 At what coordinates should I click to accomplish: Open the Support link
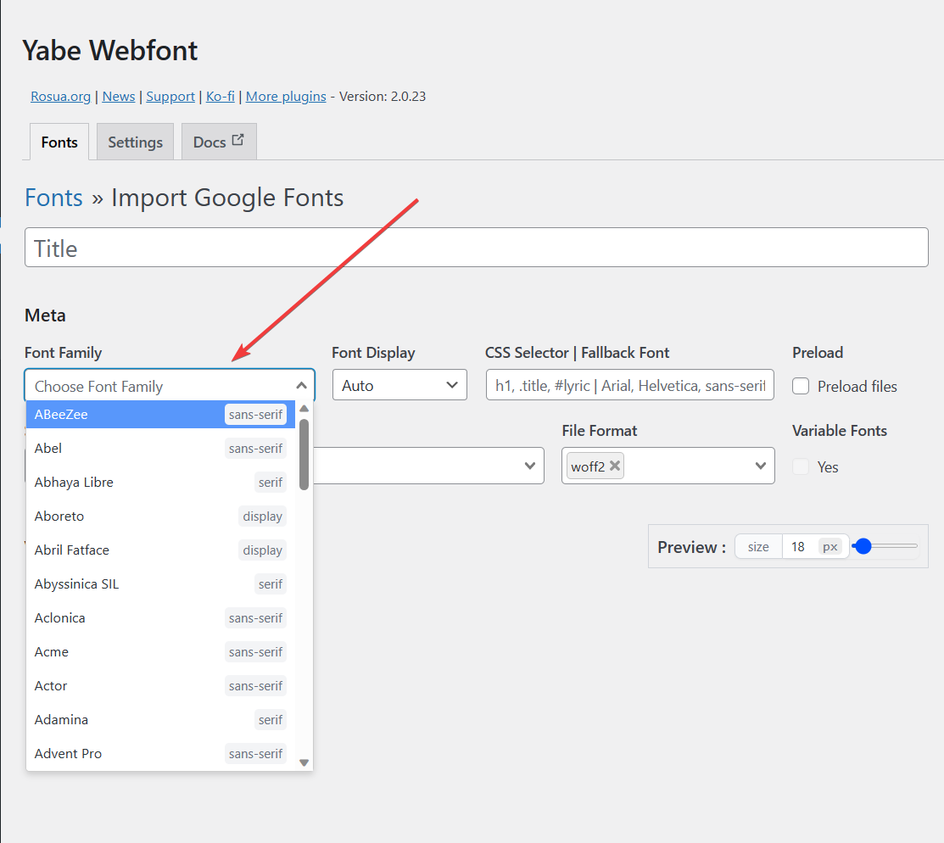(x=170, y=97)
